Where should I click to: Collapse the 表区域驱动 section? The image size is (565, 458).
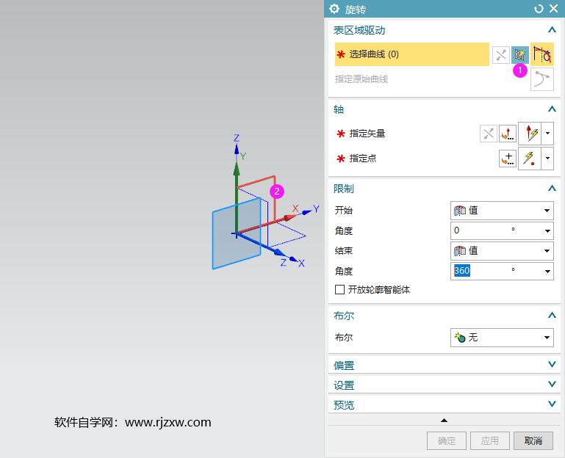(x=552, y=30)
